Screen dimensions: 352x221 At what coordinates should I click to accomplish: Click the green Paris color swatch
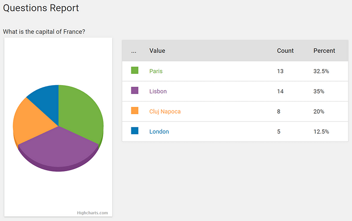pyautogui.click(x=134, y=70)
